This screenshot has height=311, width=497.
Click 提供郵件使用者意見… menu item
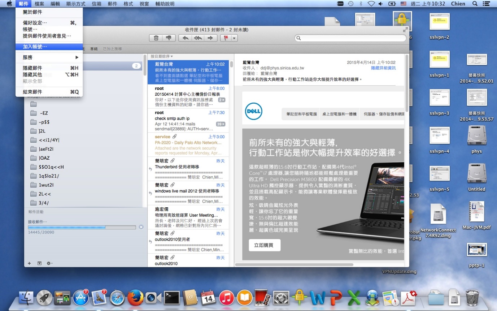coord(49,36)
